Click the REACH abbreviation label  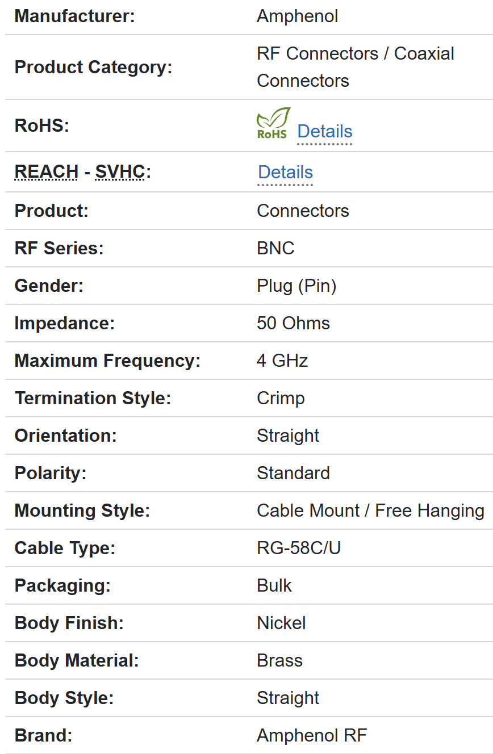46,171
